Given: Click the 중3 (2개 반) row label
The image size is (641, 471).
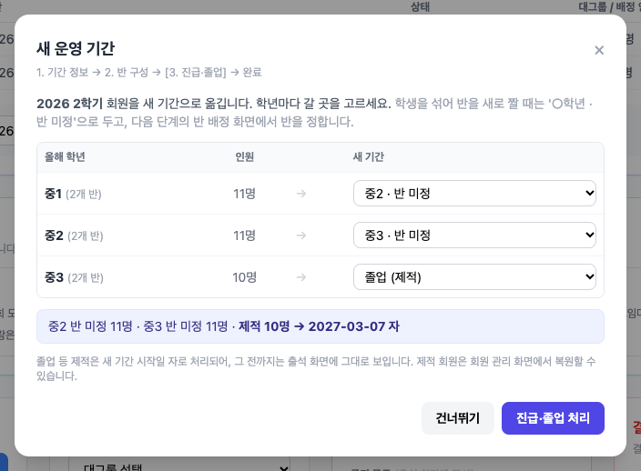Looking at the screenshot, I should (x=74, y=277).
